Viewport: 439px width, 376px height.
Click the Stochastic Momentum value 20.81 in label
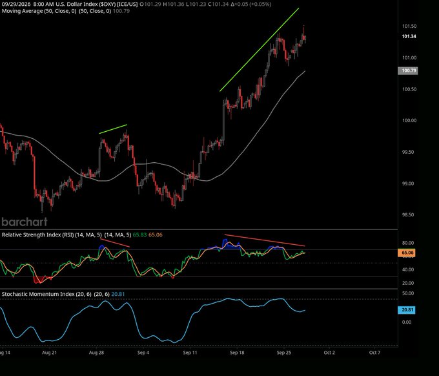118,294
